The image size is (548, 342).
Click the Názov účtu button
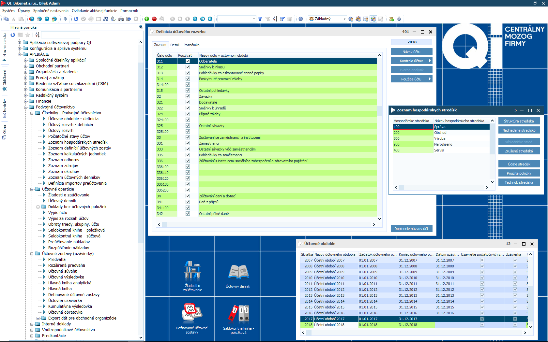[411, 52]
